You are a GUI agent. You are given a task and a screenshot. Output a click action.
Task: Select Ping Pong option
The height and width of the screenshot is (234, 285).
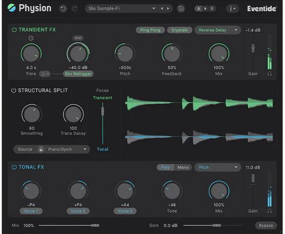tap(150, 30)
